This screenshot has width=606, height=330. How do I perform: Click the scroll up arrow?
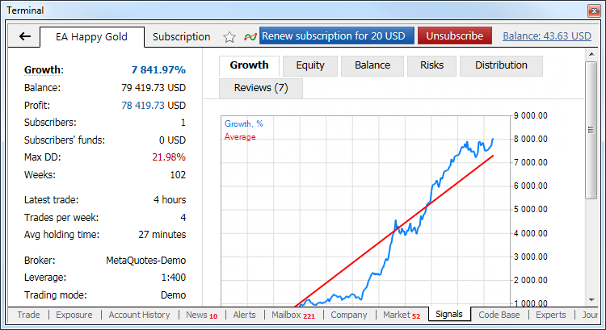click(x=591, y=54)
